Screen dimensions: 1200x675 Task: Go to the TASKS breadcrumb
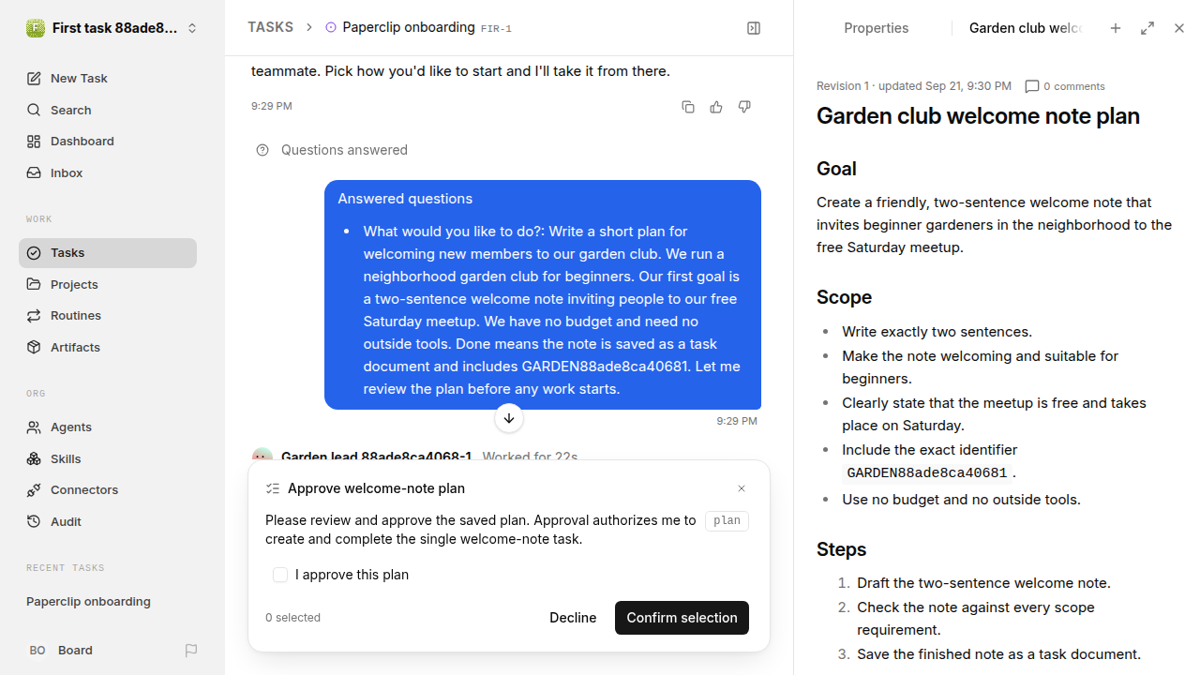270,27
